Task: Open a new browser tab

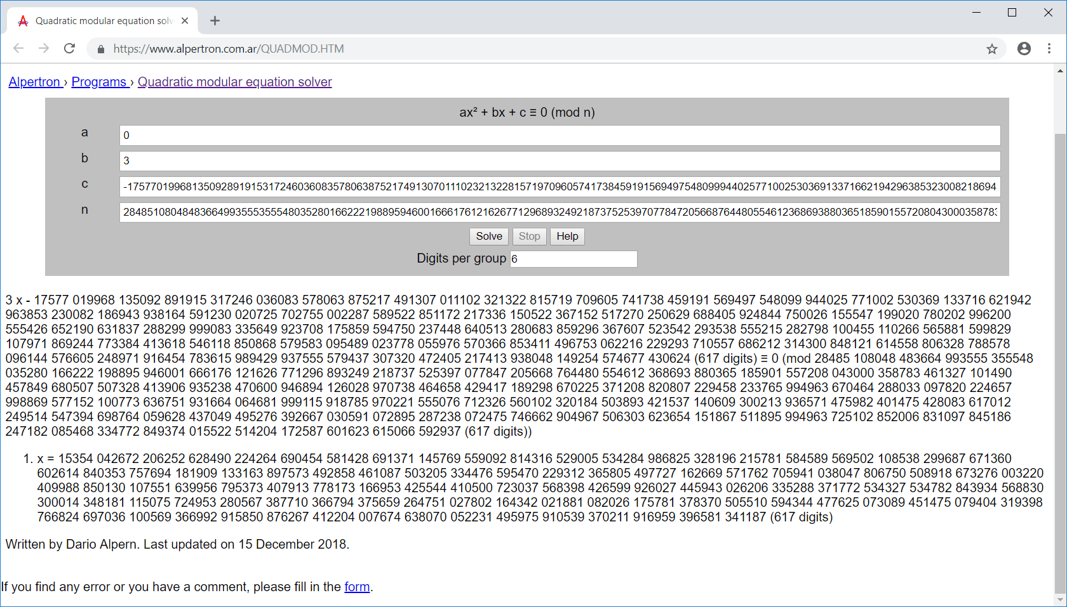Action: pyautogui.click(x=215, y=21)
